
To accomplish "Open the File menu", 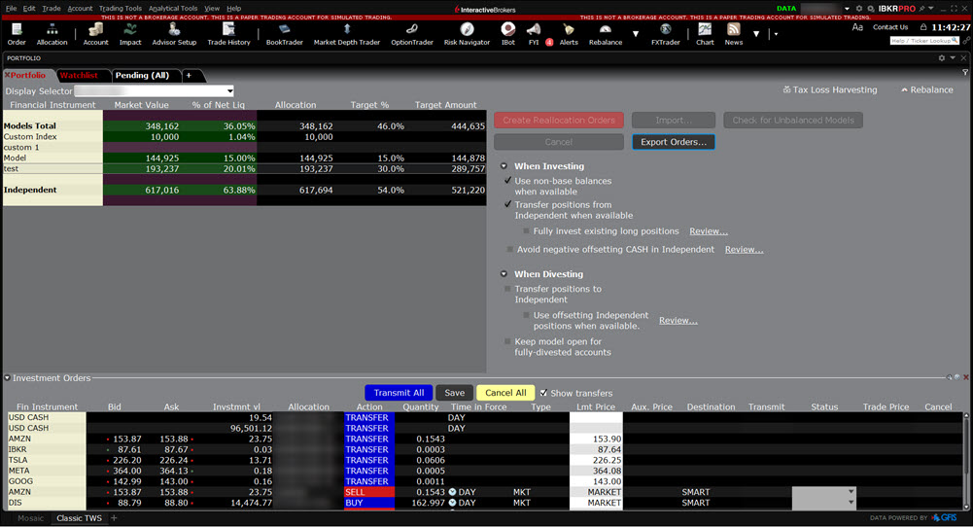I will (x=11, y=9).
